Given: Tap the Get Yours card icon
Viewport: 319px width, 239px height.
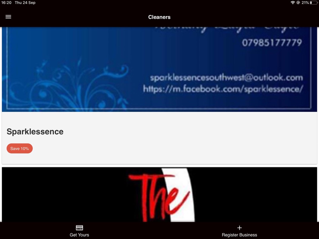Looking at the screenshot, I should 79,228.
